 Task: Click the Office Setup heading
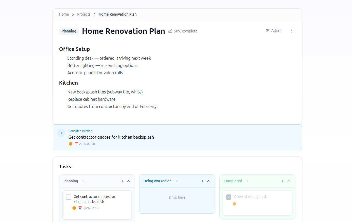[x=75, y=49]
